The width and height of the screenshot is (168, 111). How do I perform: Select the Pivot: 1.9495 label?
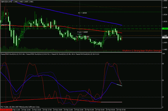[x=83, y=32]
